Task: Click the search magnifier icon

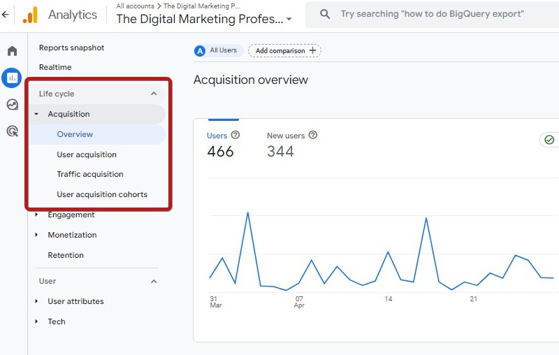Action: 325,14
